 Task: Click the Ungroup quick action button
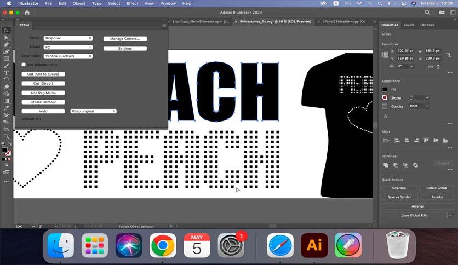[x=399, y=188]
